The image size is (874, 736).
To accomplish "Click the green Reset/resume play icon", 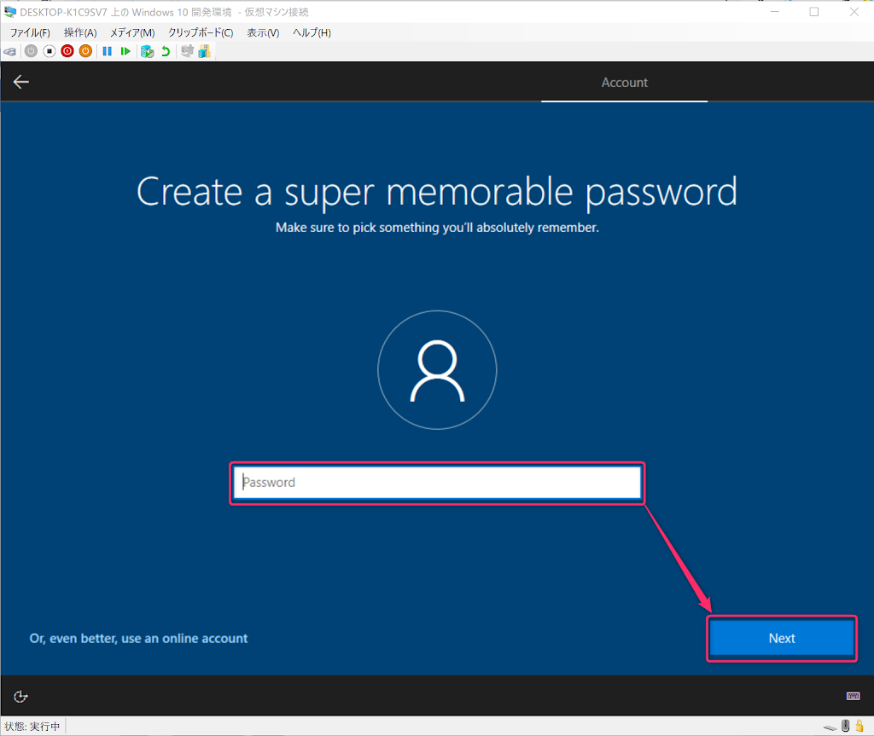I will (x=125, y=51).
